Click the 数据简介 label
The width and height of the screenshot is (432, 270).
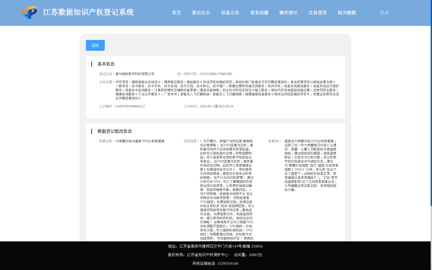[276, 141]
